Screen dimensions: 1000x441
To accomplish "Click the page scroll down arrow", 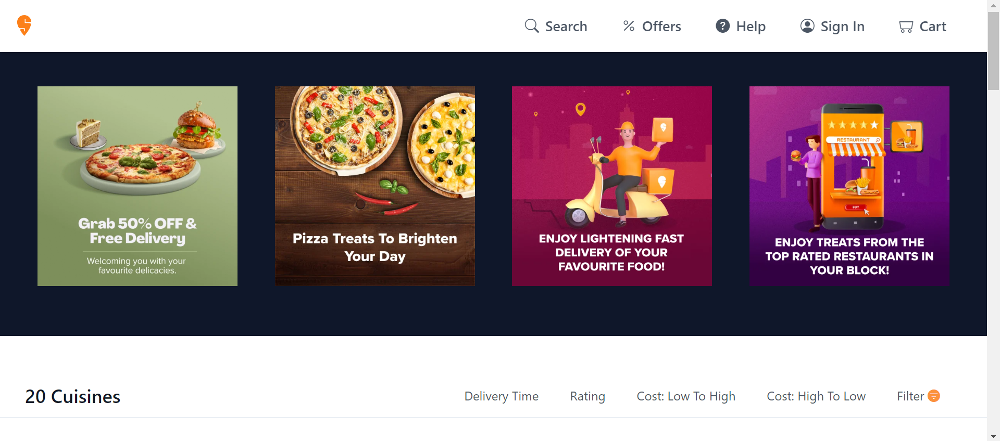I will pyautogui.click(x=993, y=436).
